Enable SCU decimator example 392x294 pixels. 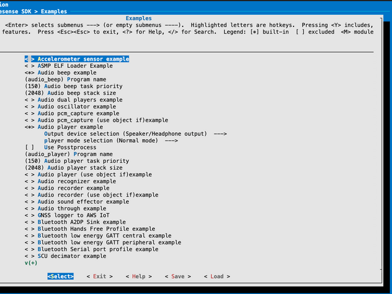[x=66, y=256]
